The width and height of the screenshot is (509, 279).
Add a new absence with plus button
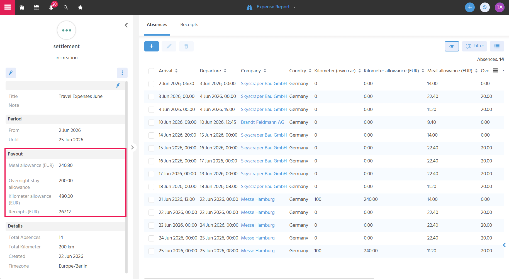pos(152,46)
